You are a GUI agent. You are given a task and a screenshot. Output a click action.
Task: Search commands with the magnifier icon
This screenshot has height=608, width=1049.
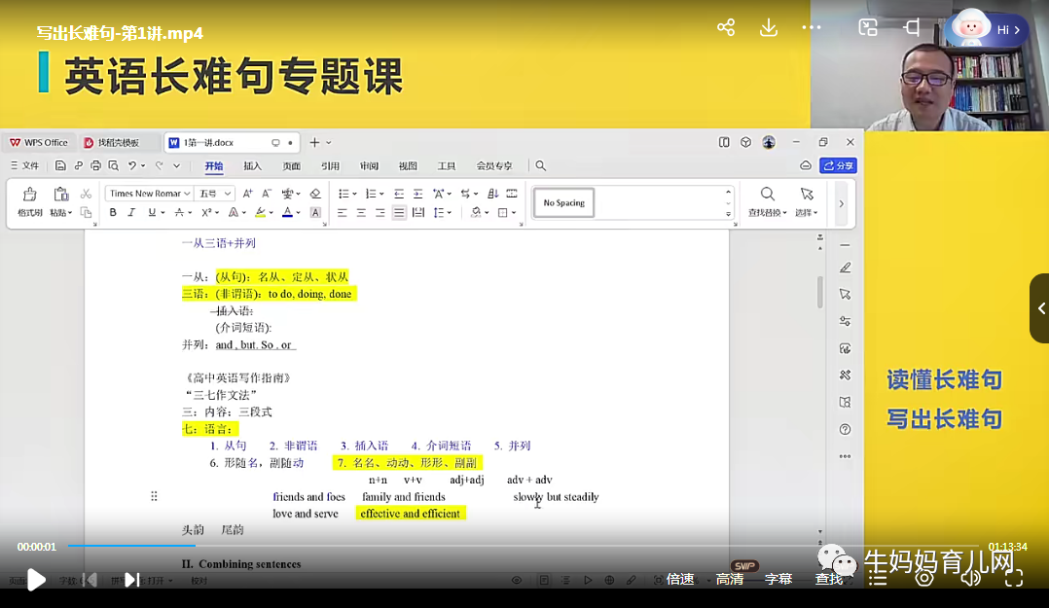tap(541, 166)
